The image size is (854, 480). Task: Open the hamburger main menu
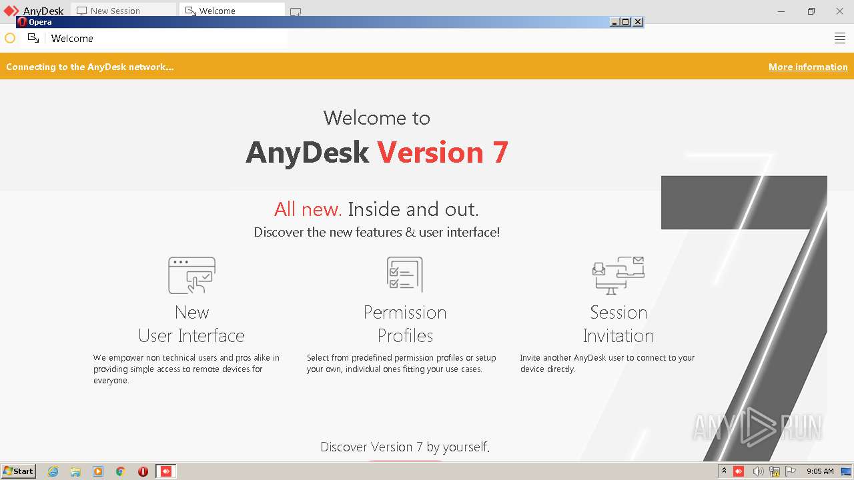pos(840,39)
